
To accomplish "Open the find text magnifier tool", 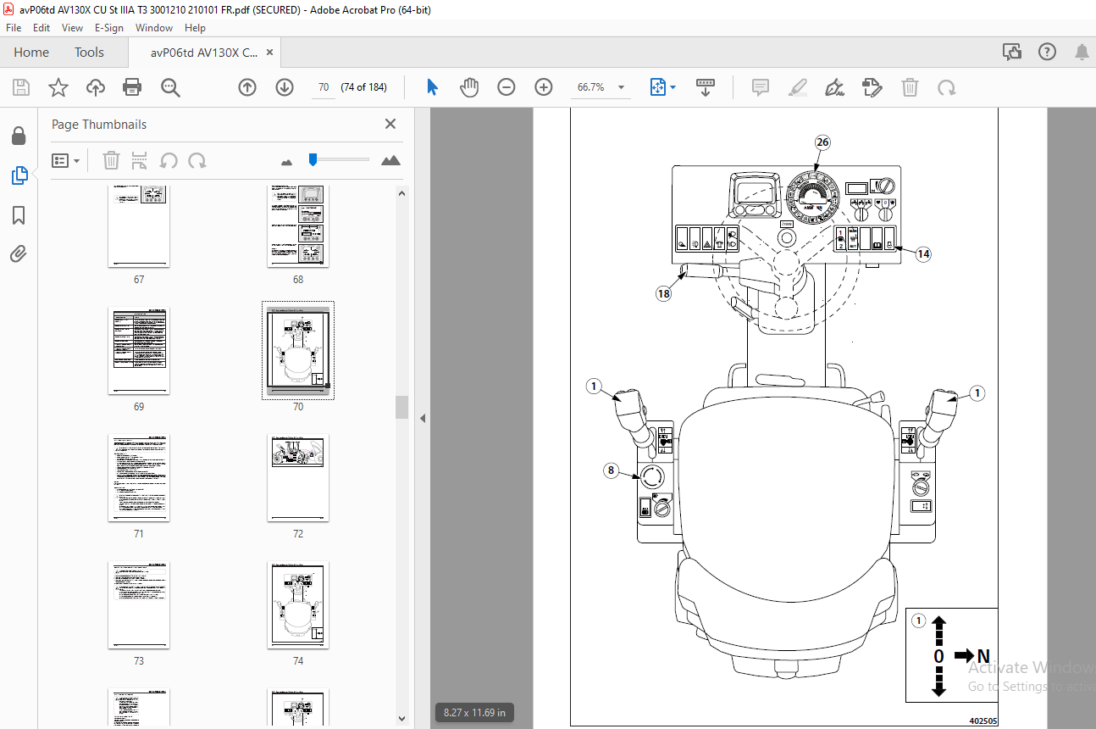I will (x=170, y=87).
